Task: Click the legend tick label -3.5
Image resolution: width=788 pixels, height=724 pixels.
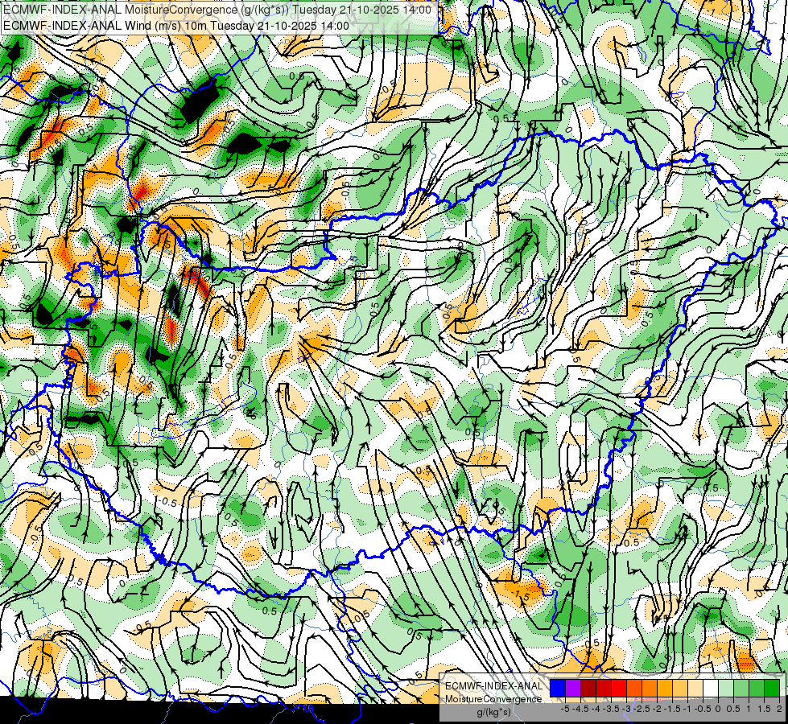Action: click(611, 709)
